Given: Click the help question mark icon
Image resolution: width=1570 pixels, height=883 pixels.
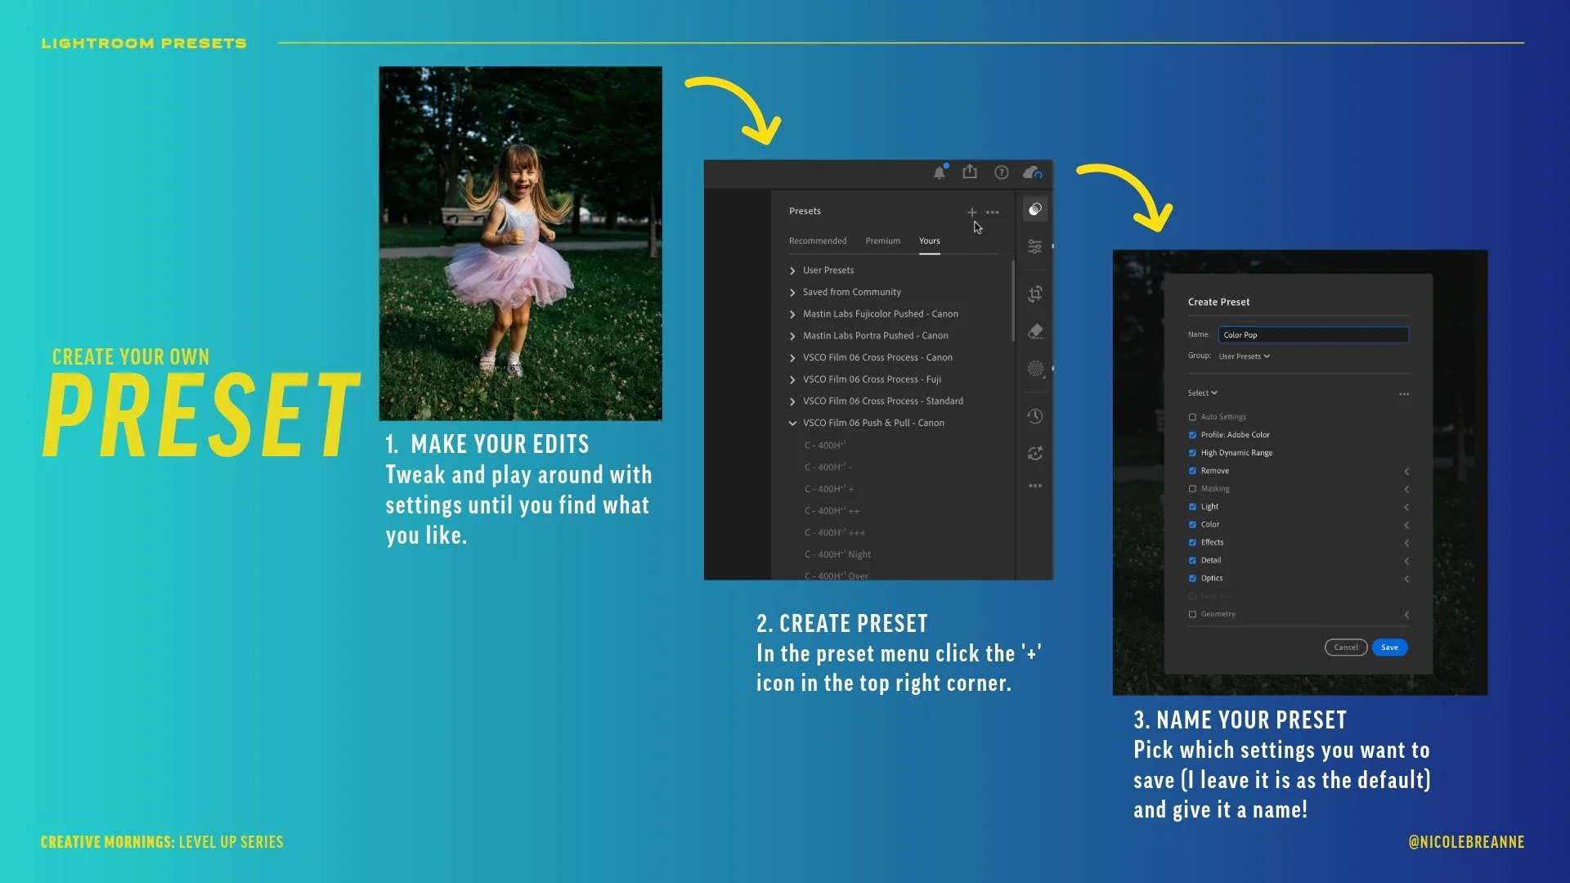Looking at the screenshot, I should point(1001,173).
